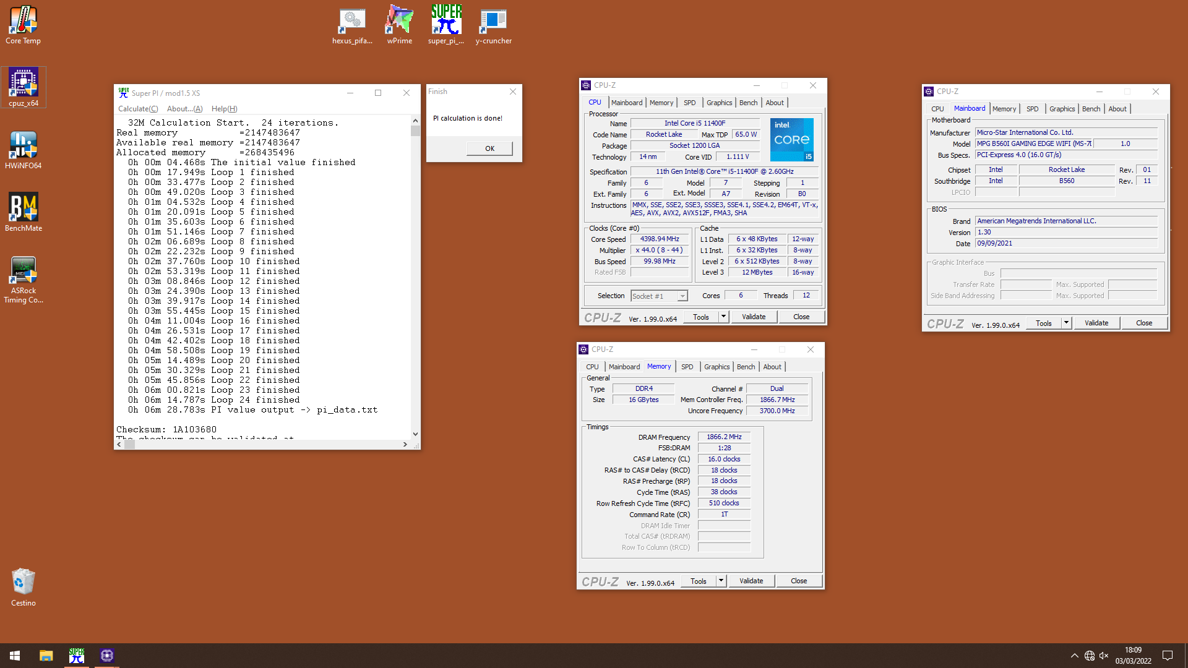The height and width of the screenshot is (668, 1188).
Task: Click Close button in the Memory CPU-Z window
Action: [799, 581]
